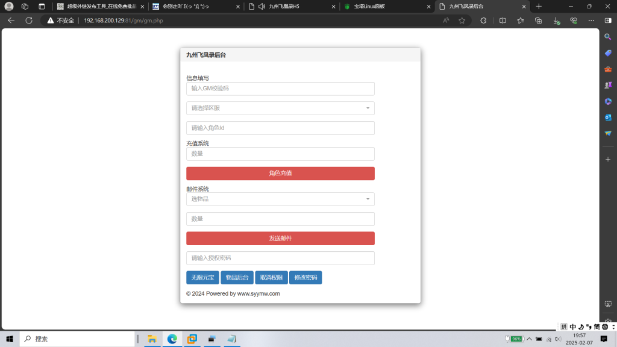Screen dimensions: 617x347
Task: Open Outlook icon in Edge sidebar
Action: tap(608, 117)
